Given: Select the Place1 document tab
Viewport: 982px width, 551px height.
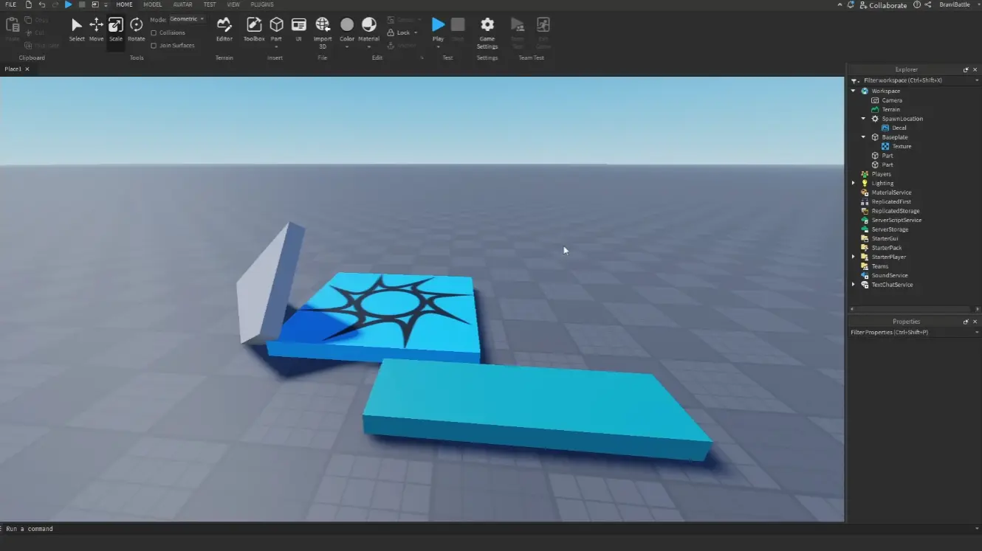Looking at the screenshot, I should coord(13,69).
